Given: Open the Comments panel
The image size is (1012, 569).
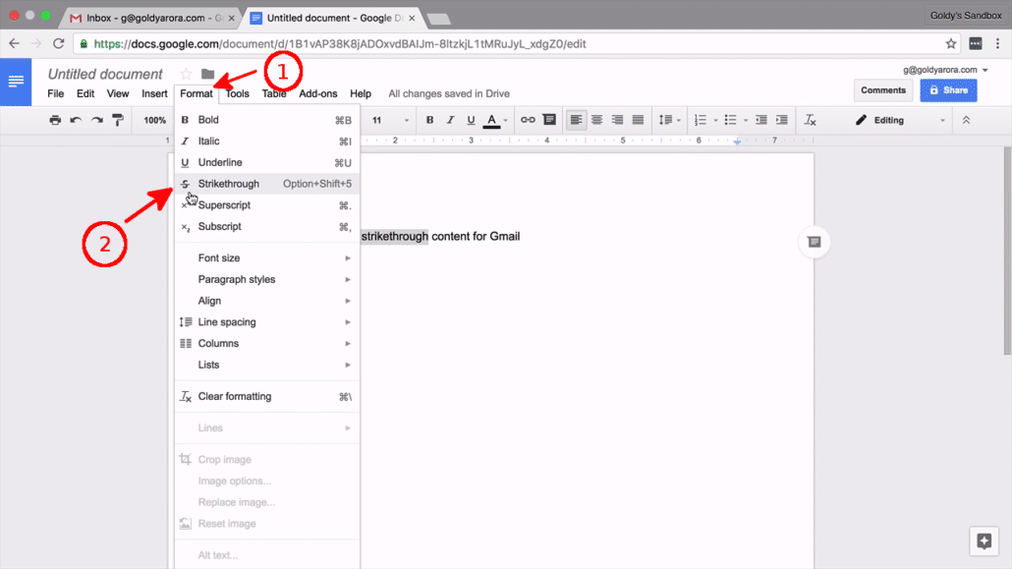Looking at the screenshot, I should (x=882, y=89).
